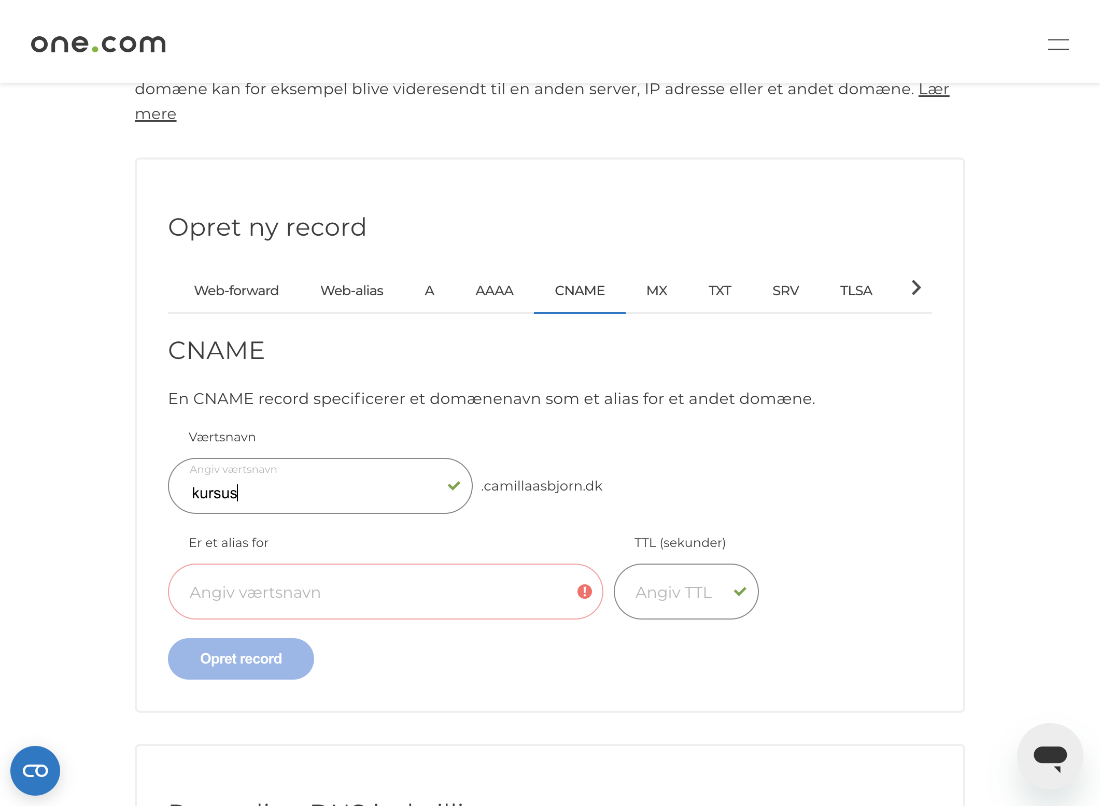Click the green checkmark in hostname field
Screen dimensions: 1100x806
click(x=454, y=486)
